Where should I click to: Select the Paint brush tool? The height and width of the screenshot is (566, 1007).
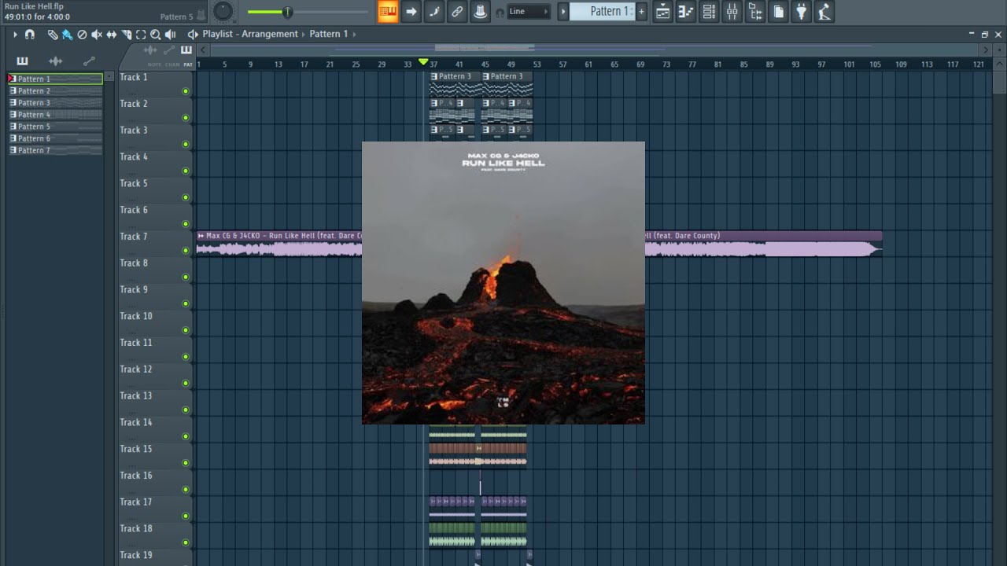click(x=67, y=35)
